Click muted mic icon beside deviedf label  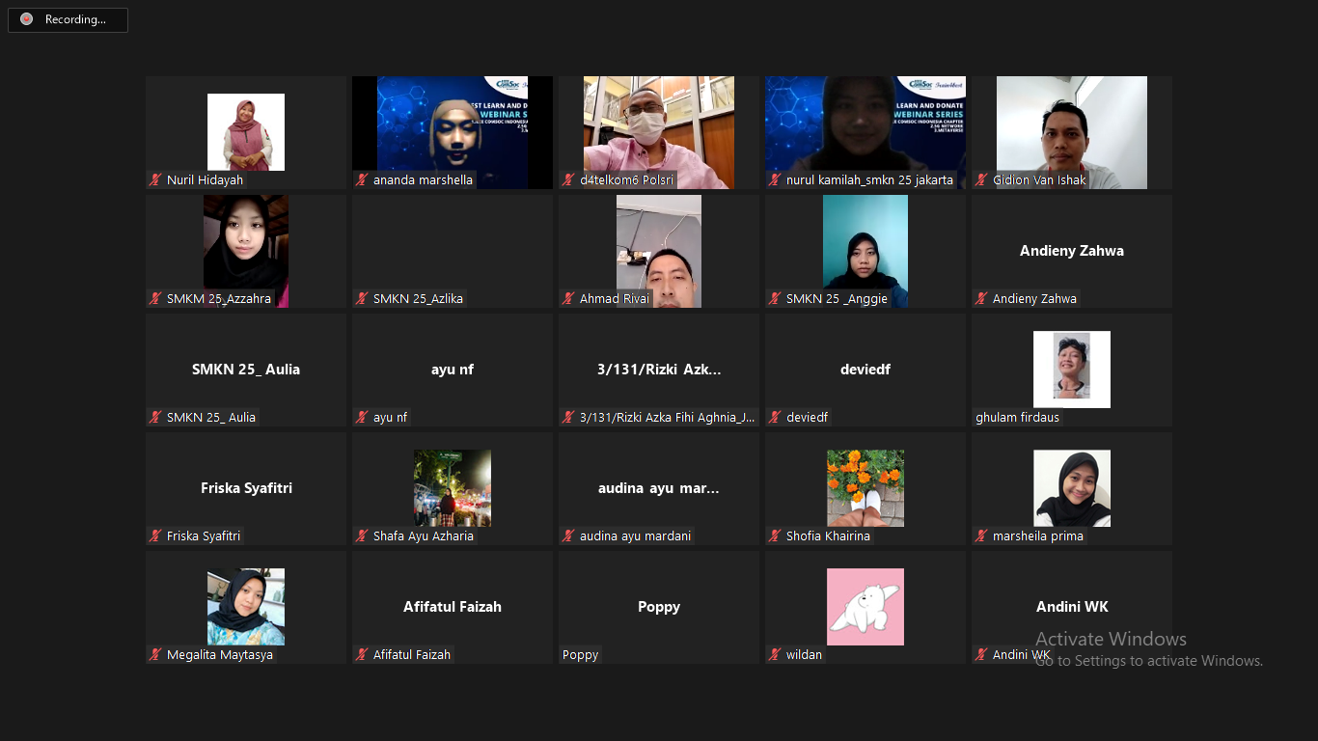[775, 418]
